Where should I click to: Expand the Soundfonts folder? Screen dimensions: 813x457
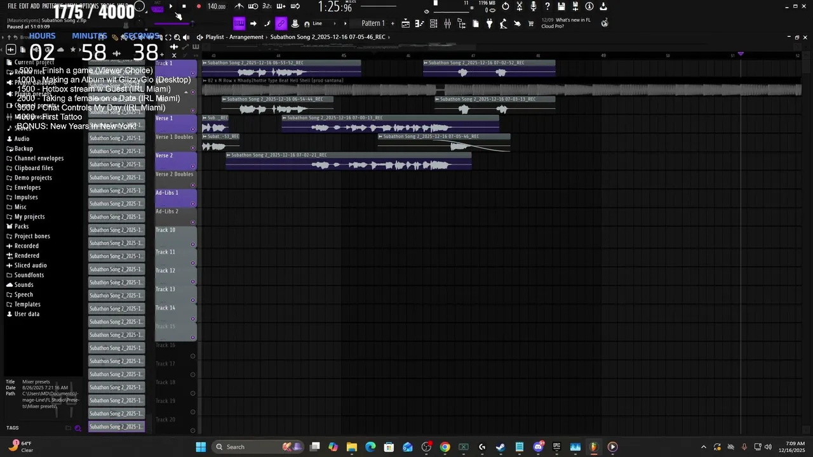[x=29, y=275]
